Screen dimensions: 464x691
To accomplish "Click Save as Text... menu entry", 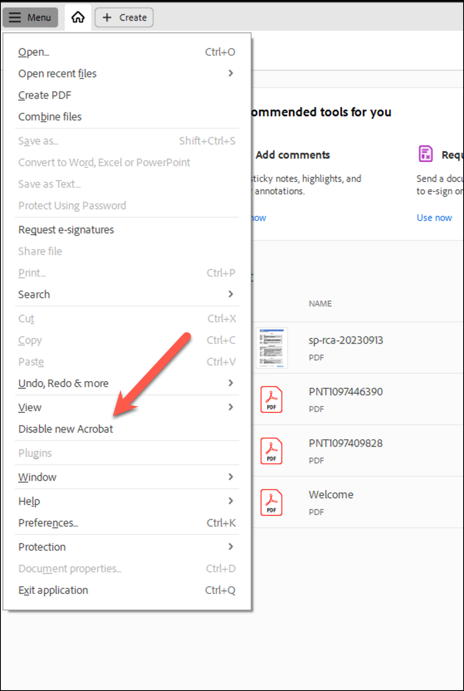I will pos(127,184).
